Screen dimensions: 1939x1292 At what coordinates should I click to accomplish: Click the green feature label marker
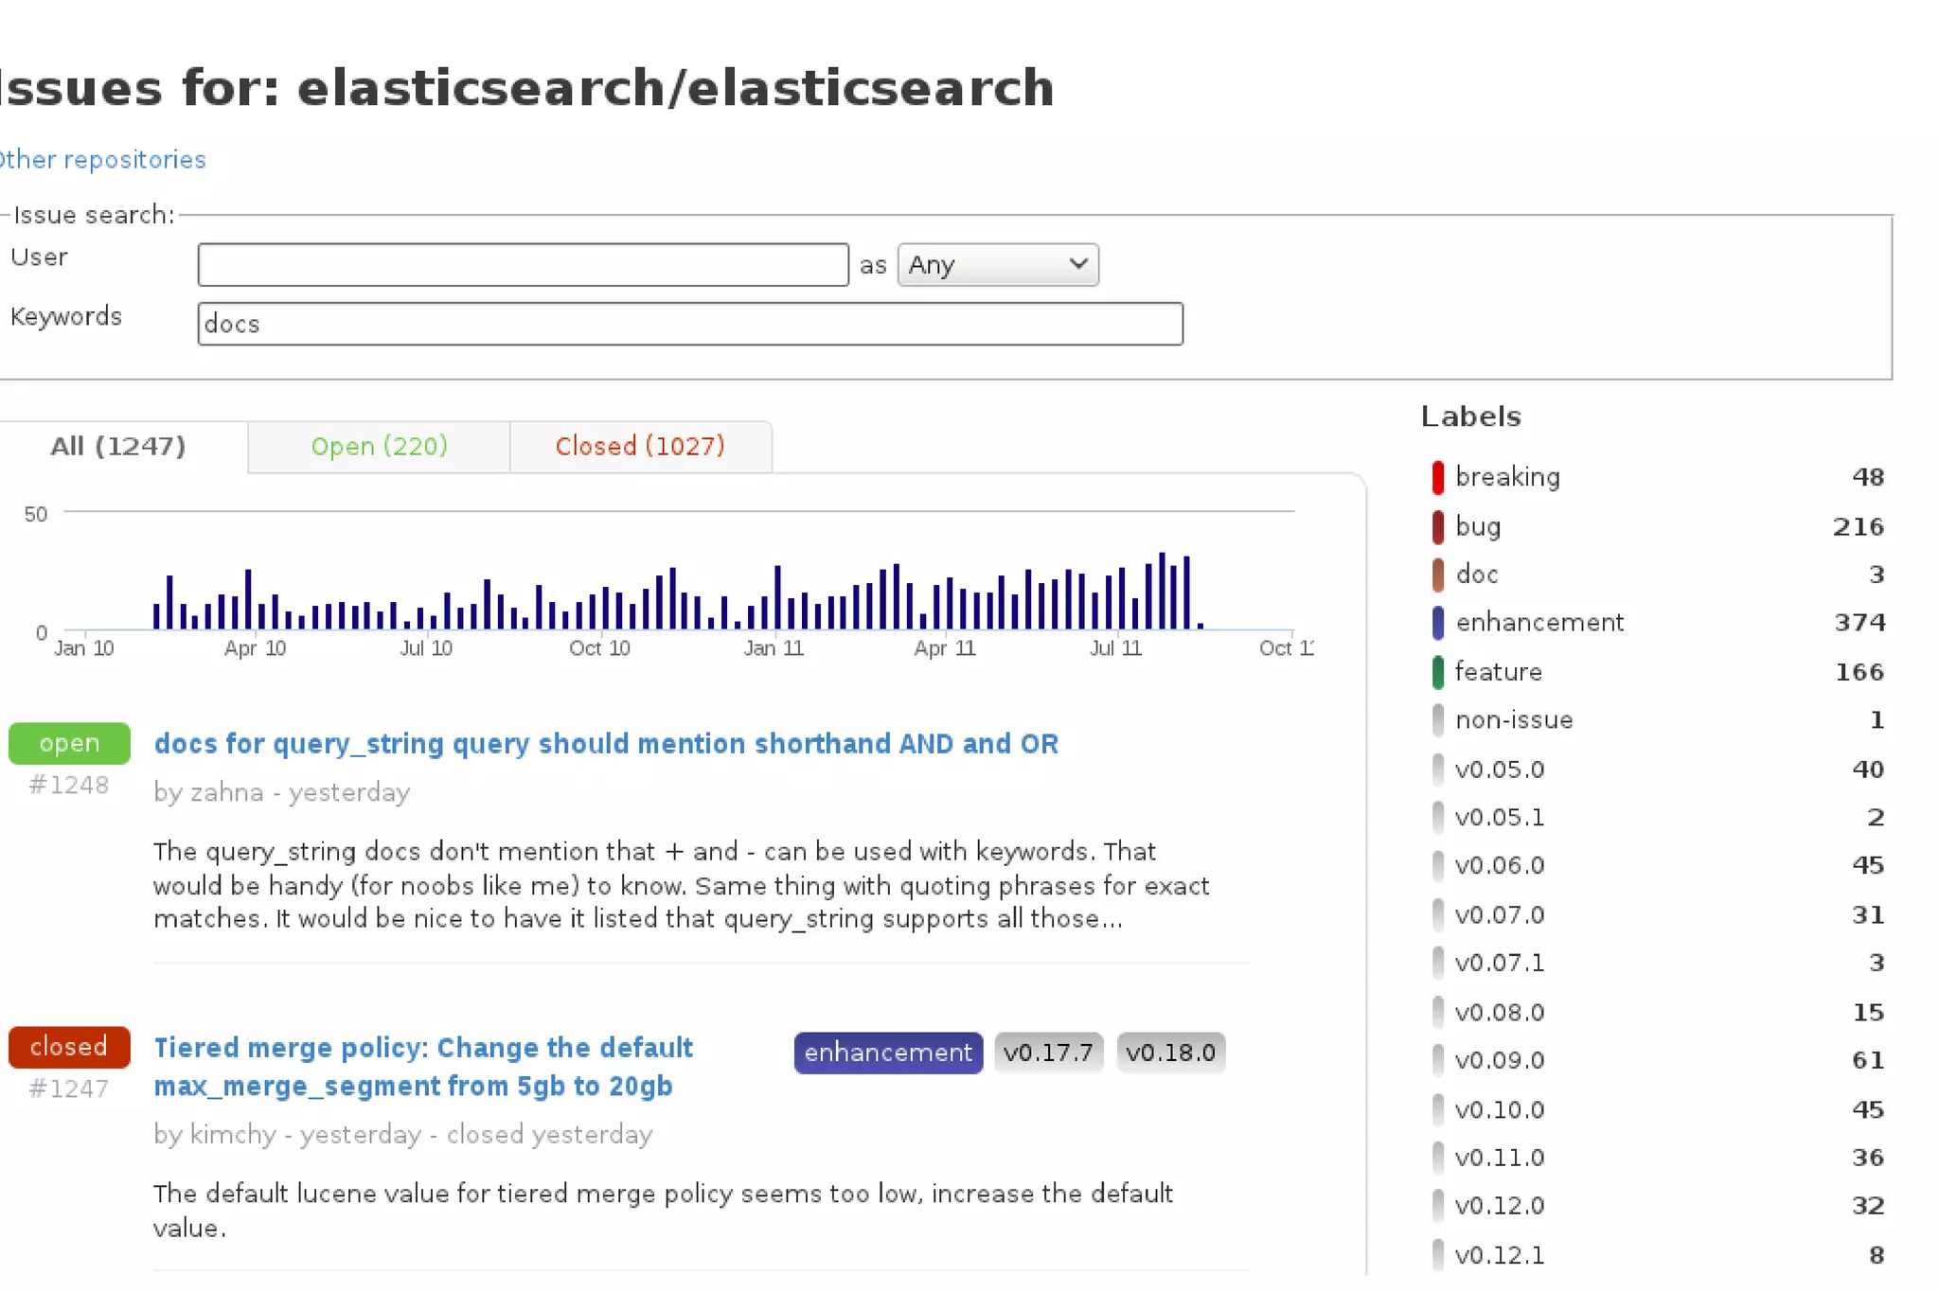pos(1437,672)
